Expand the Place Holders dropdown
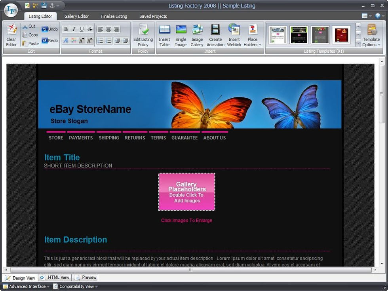Image resolution: width=388 pixels, height=291 pixels. point(253,36)
